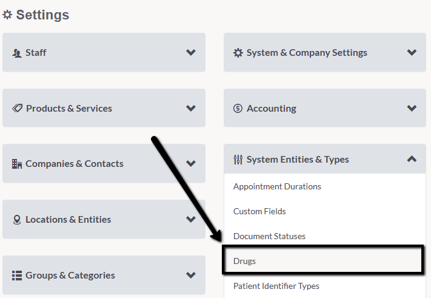This screenshot has width=431, height=298.
Task: Go to Patient Identifier Types
Action: [276, 286]
